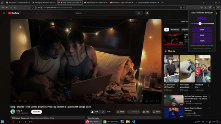The image size is (221, 124).
Task: Open the How I built an Android Short
Action: tap(187, 69)
